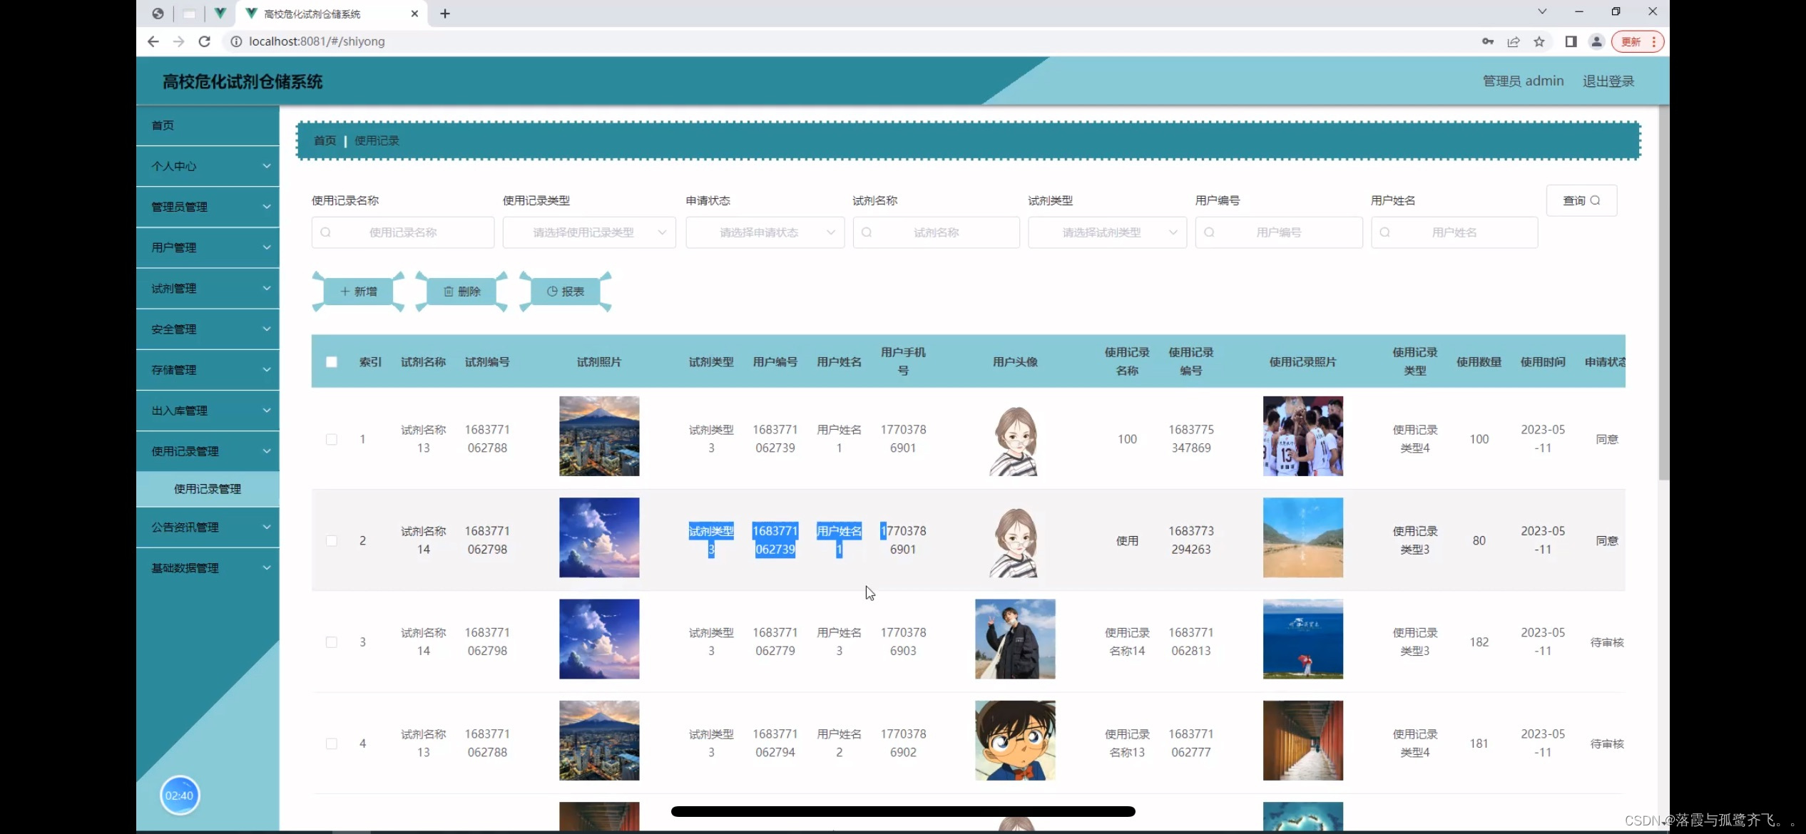Click the horizontal black scrollbar at bottom
1806x834 pixels.
(903, 811)
